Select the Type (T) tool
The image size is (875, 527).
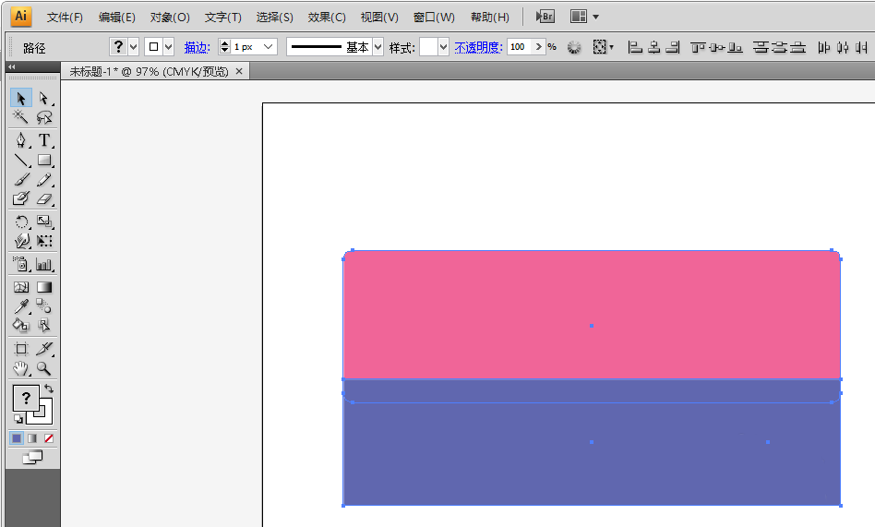[44, 140]
